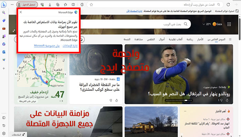Close the Microsoft Edge sync popup
This screenshot has width=241, height=137.
pos(21,12)
